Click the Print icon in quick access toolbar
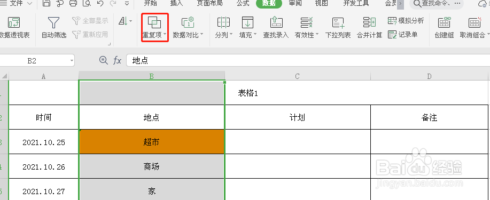 coord(73,3)
